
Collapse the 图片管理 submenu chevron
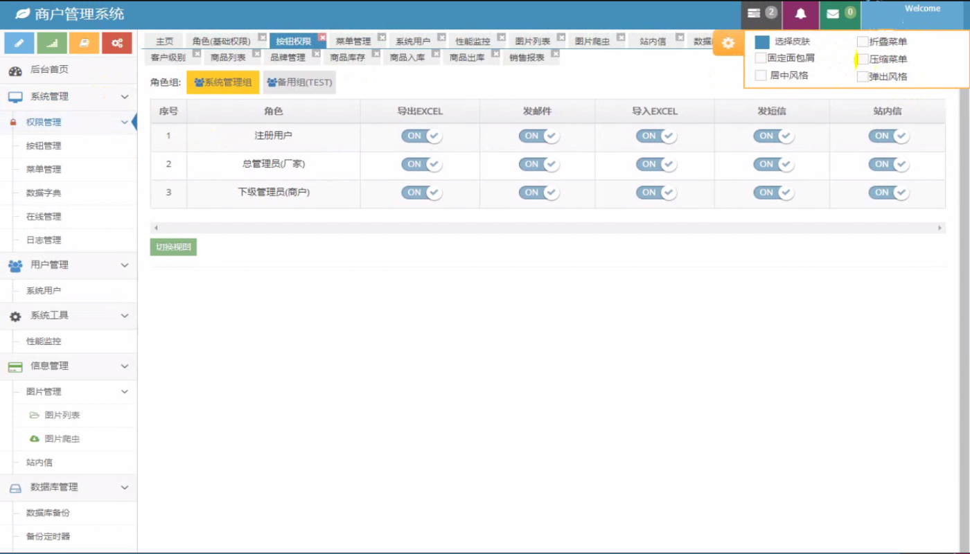click(x=125, y=392)
